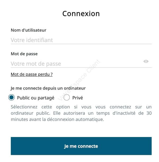The width and height of the screenshot is (159, 162).
Task: Focus the 'Votre identifiant' username field
Action: tap(81, 40)
